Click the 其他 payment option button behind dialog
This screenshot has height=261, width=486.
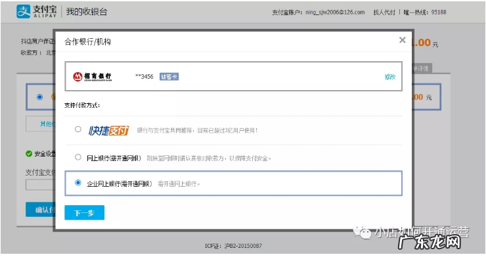pyautogui.click(x=41, y=124)
